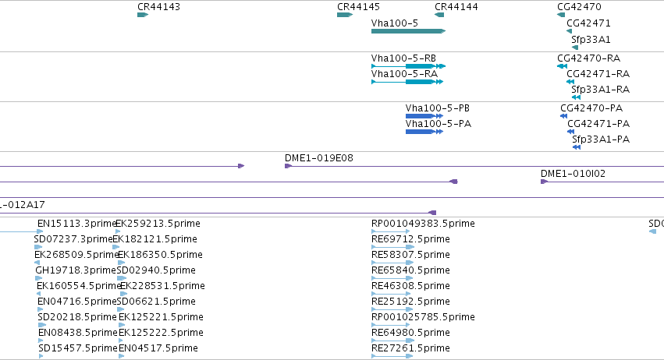
Task: Select the SD15457.5prime EST
Action: pyautogui.click(x=41, y=356)
